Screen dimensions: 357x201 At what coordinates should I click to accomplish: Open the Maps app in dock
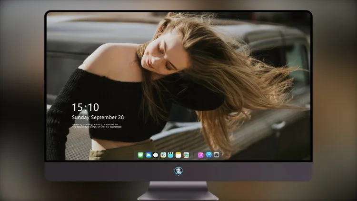tap(163, 155)
